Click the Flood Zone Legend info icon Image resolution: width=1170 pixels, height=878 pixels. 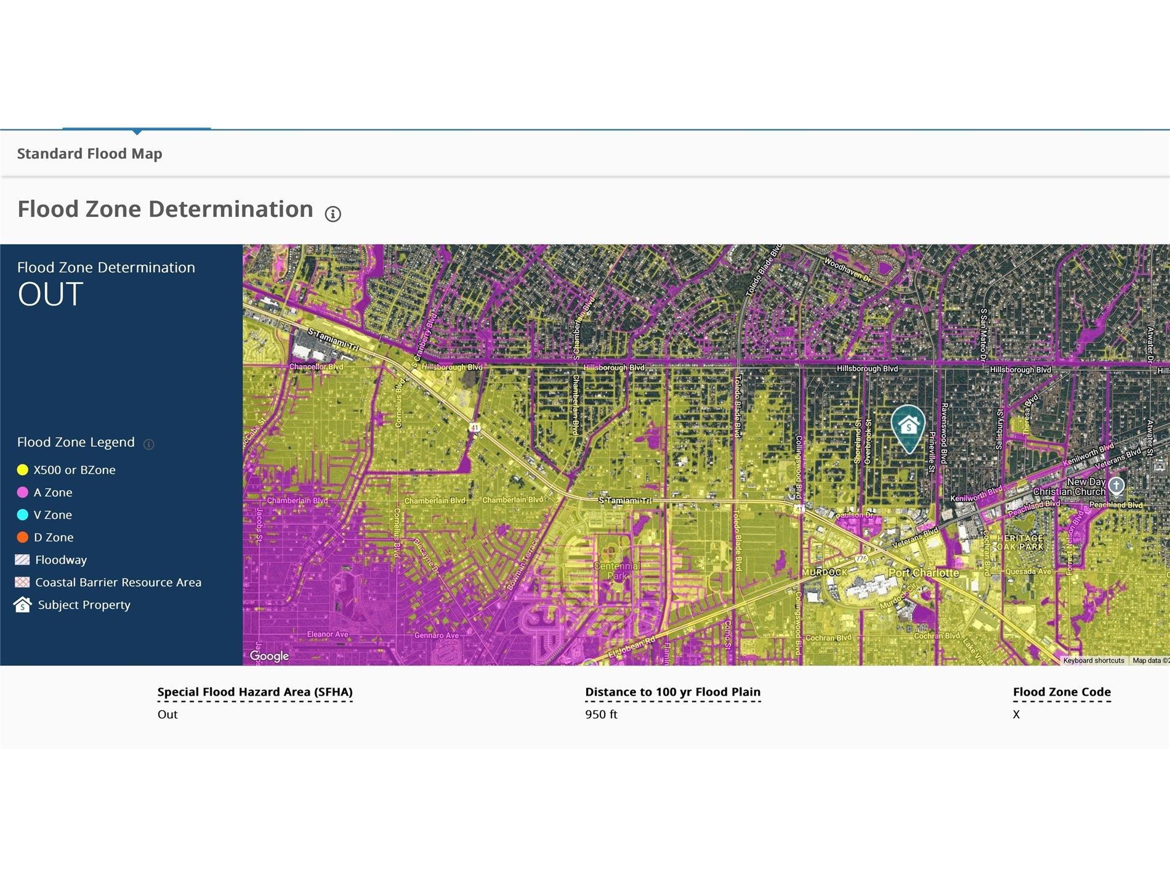pyautogui.click(x=148, y=444)
